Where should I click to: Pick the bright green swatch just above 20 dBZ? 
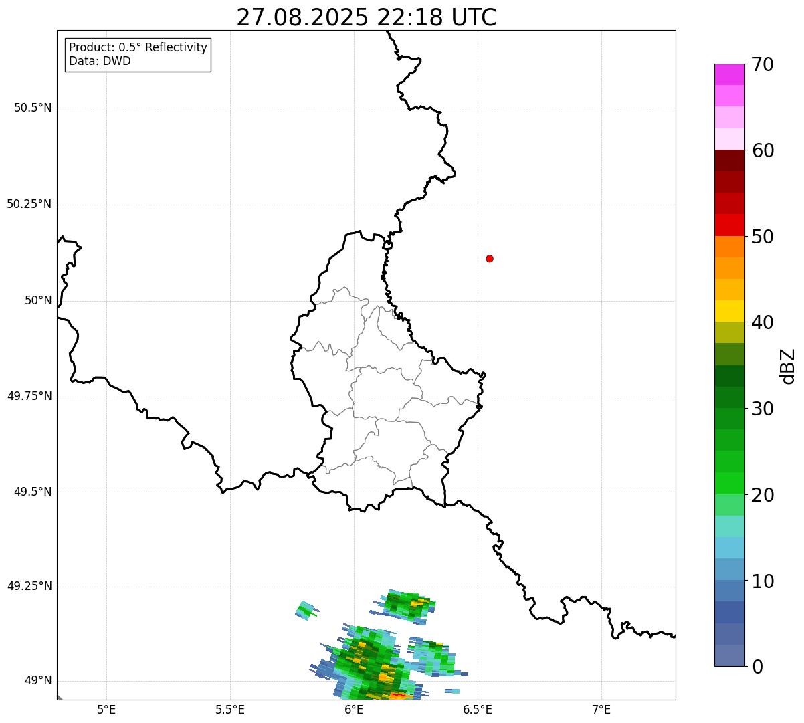(x=729, y=484)
